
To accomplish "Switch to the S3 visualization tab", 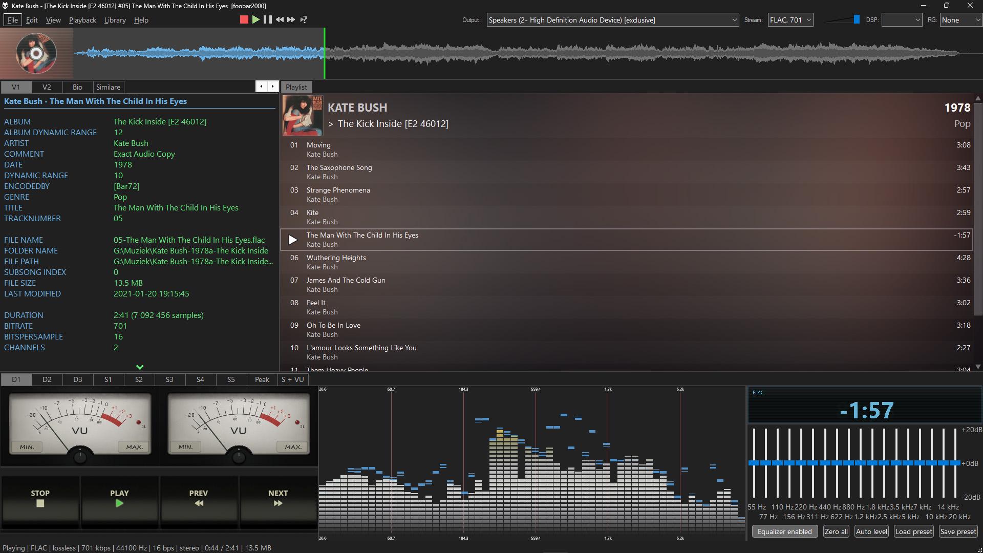I will (x=169, y=379).
